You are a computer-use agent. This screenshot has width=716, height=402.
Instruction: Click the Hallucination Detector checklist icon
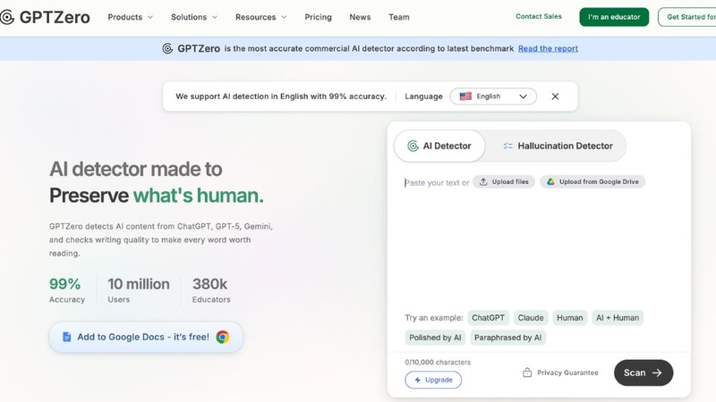(x=507, y=146)
